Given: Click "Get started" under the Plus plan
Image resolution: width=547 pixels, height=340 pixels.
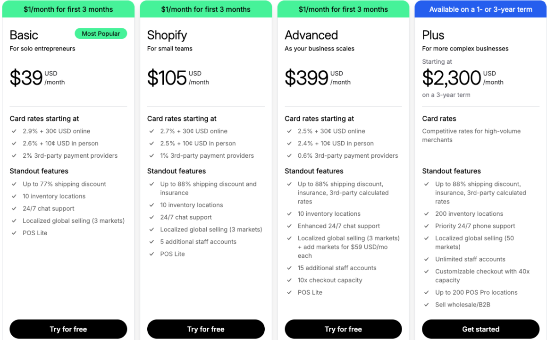Looking at the screenshot, I should pos(480,329).
